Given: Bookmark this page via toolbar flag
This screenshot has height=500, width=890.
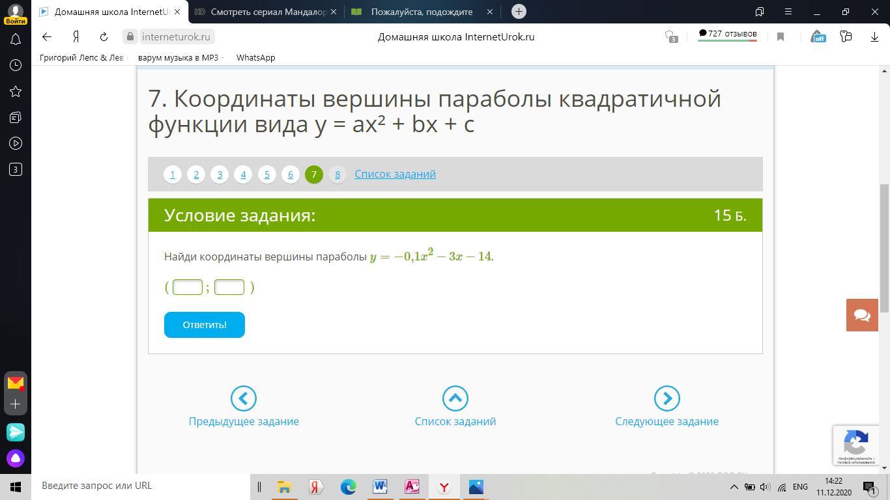Looking at the screenshot, I should pos(781,37).
